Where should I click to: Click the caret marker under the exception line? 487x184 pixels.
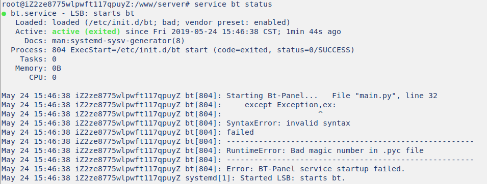click(x=321, y=113)
